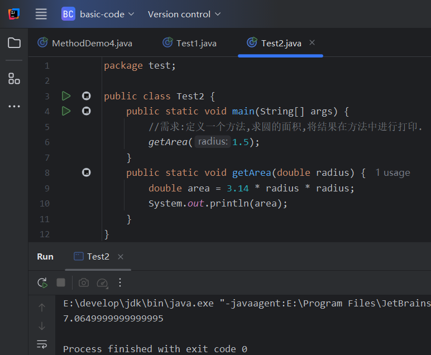Click the BC project badge icon
The width and height of the screenshot is (431, 355).
(x=68, y=14)
